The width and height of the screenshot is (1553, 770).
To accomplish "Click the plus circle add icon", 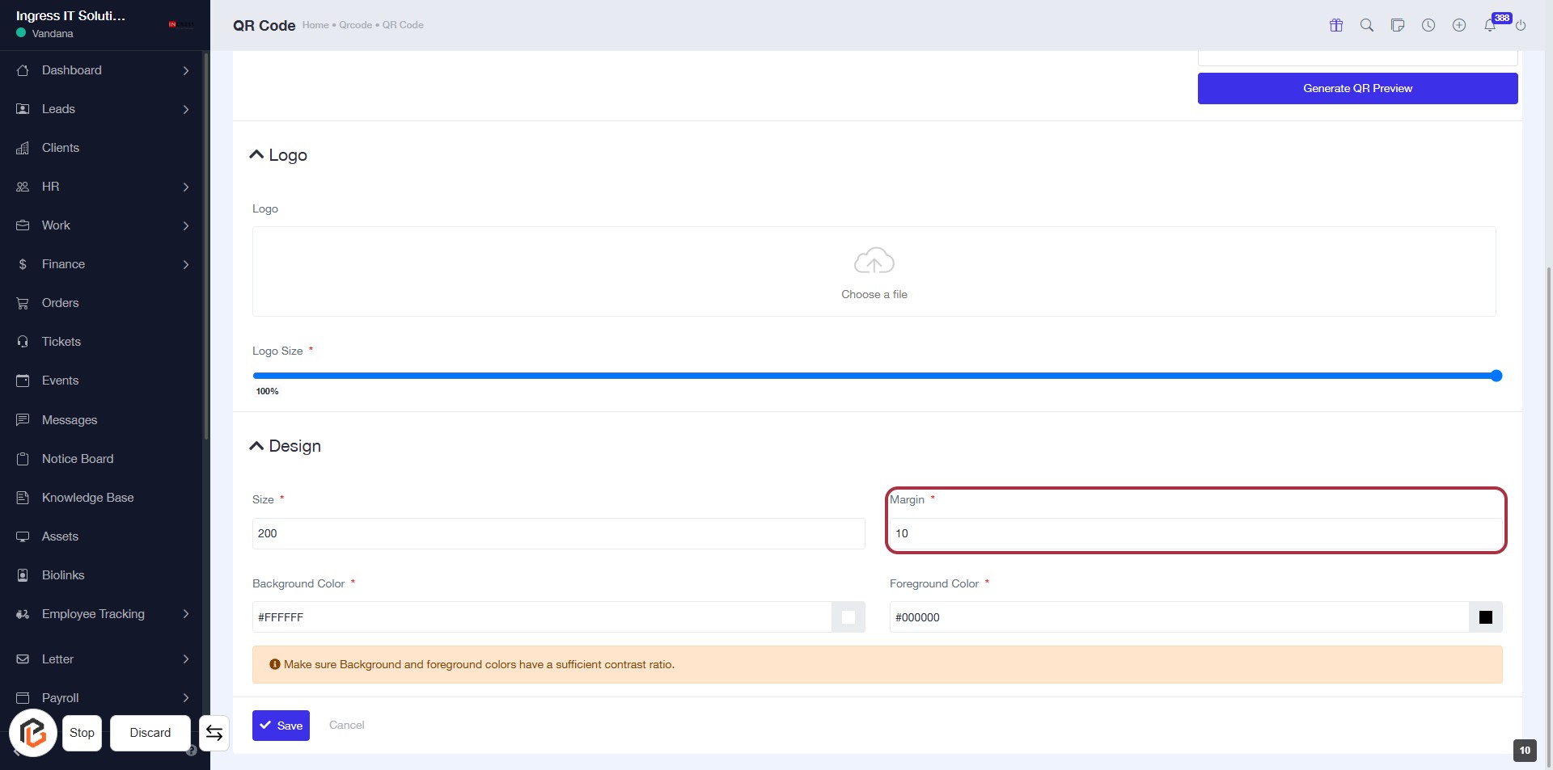I will (1459, 25).
